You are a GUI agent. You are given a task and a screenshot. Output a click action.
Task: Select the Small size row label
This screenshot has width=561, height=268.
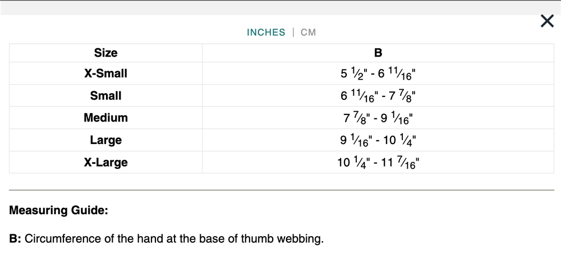coord(105,96)
